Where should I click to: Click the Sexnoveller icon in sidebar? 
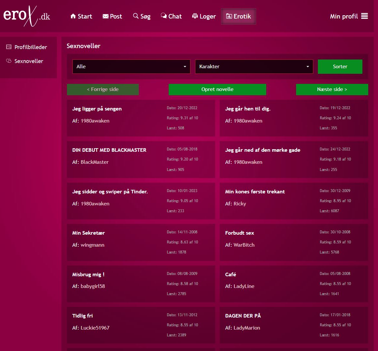(x=9, y=61)
